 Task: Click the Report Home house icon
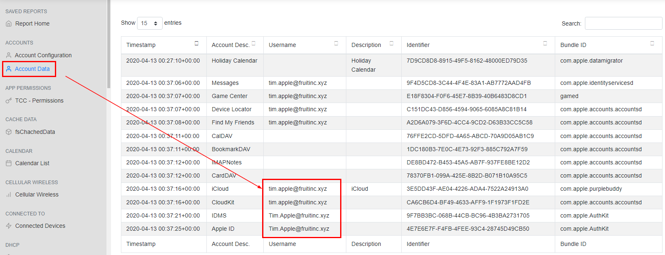tap(9, 24)
